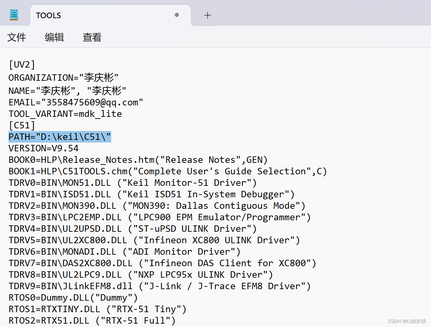Click the TDRV0 MON51.DLL line
The image size is (431, 327).
coord(133,183)
